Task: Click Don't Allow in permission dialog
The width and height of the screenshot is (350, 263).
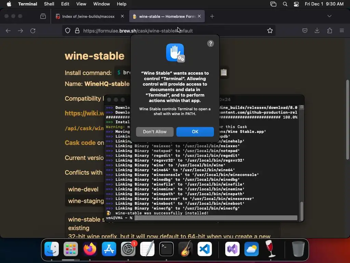Action: pyautogui.click(x=155, y=132)
